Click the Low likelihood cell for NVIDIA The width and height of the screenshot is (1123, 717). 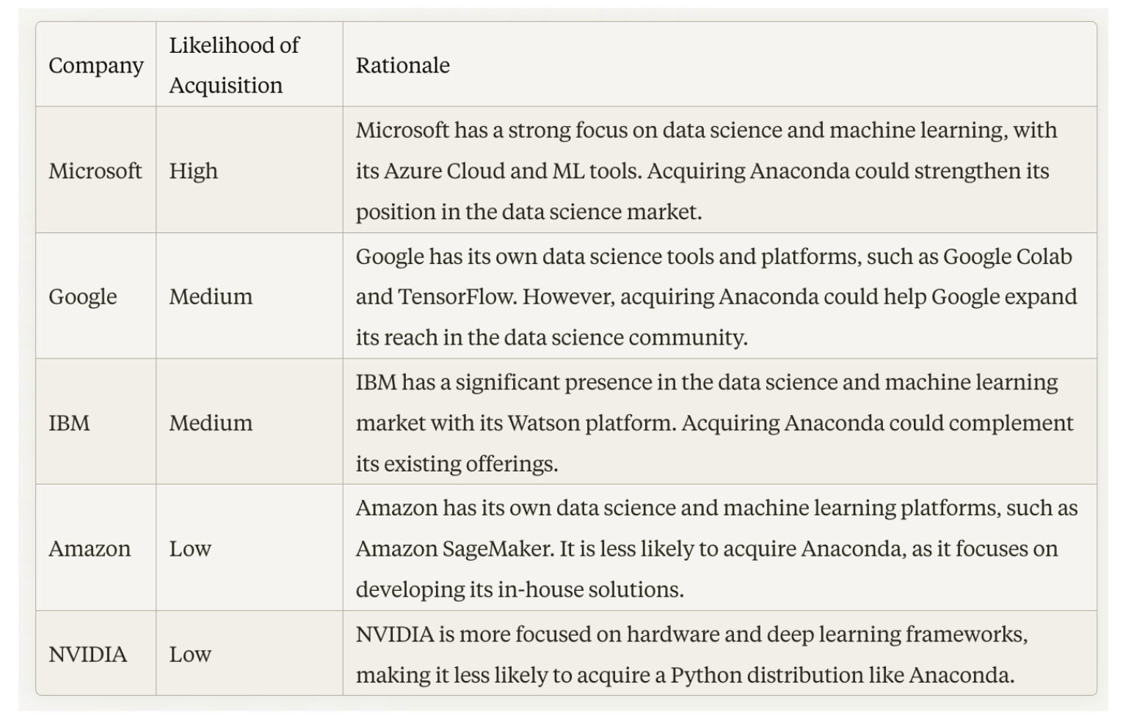click(250, 653)
